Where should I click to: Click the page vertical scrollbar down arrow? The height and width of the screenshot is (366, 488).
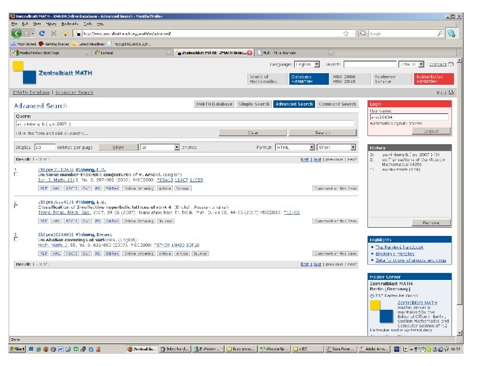pyautogui.click(x=460, y=333)
